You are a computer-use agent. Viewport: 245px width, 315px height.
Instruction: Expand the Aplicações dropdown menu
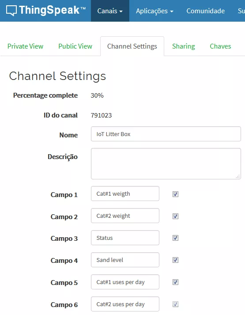pyautogui.click(x=155, y=11)
